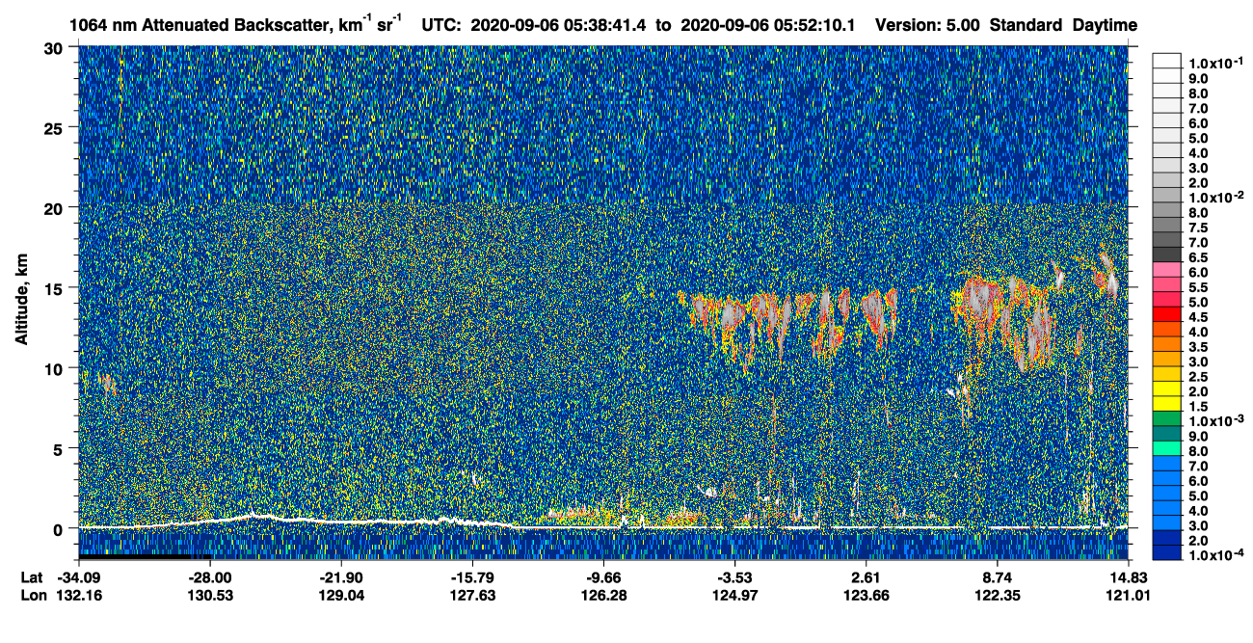Image resolution: width=1253 pixels, height=643 pixels.
Task: Click latitude value -34.09
Action: tap(79, 576)
